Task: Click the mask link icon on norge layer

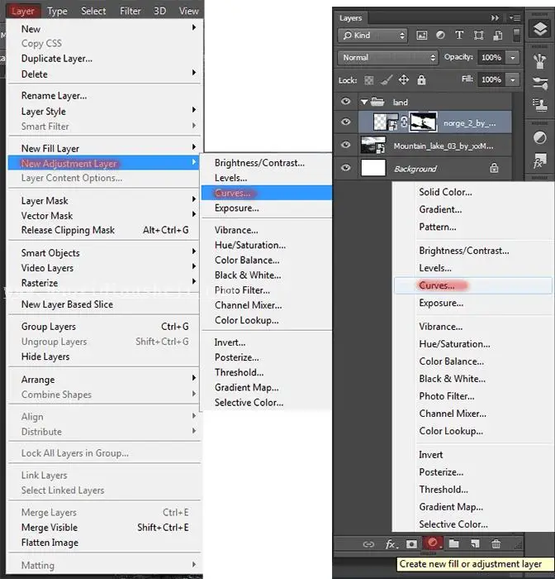Action: click(x=404, y=122)
